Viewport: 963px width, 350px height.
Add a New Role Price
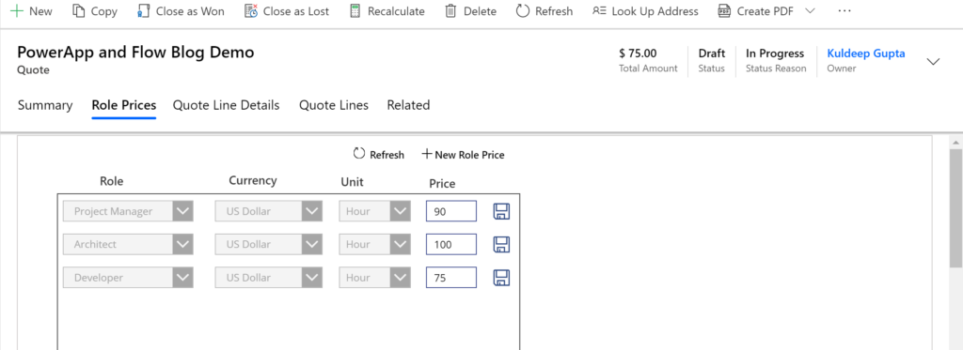(x=463, y=155)
